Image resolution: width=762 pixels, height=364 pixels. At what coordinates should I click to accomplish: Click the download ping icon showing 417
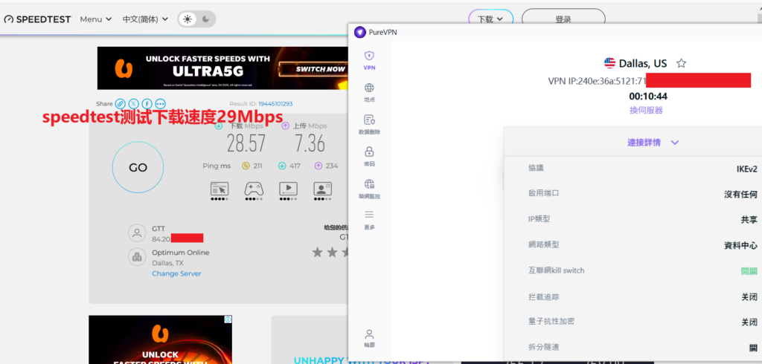282,166
